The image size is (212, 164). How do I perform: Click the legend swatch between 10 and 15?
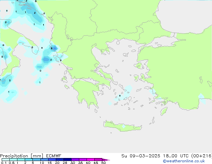click(x=44, y=160)
